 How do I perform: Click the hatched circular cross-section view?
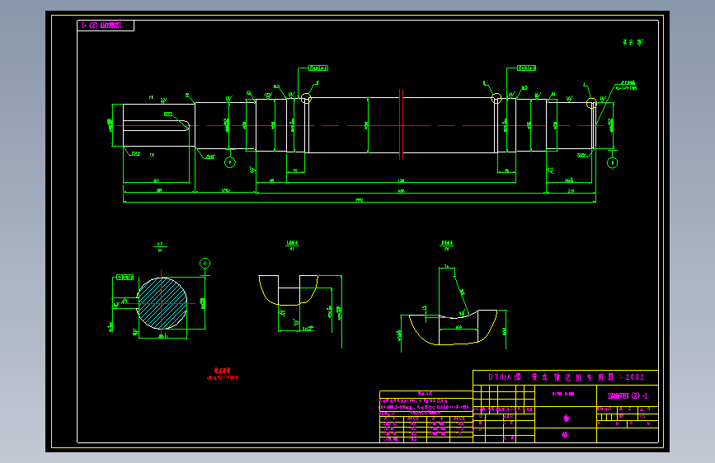click(x=162, y=303)
